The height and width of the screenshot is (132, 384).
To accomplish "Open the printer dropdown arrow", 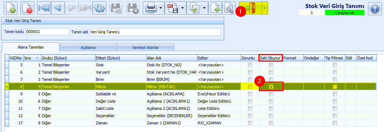I will coord(161,8).
